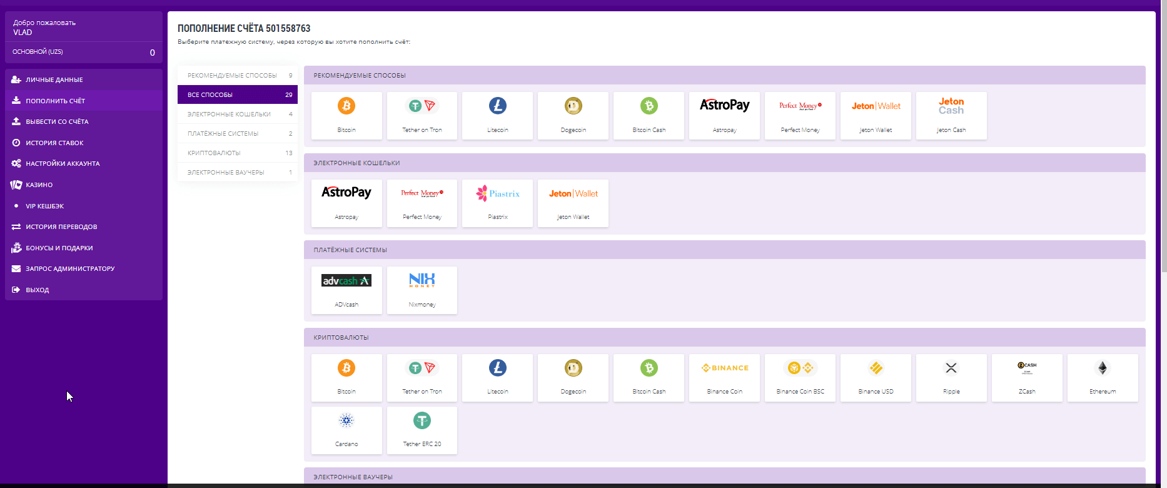This screenshot has height=488, width=1167.
Task: Select ADVcash payment system
Action: [x=346, y=290]
